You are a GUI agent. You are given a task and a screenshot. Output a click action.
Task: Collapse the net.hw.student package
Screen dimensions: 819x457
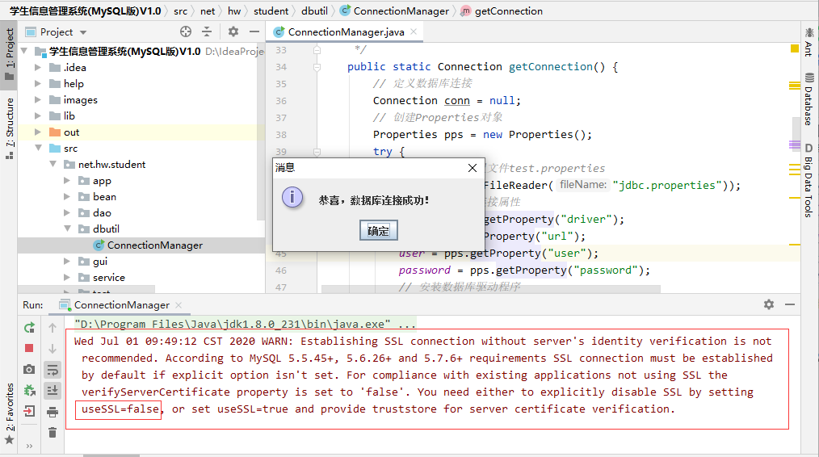point(52,164)
